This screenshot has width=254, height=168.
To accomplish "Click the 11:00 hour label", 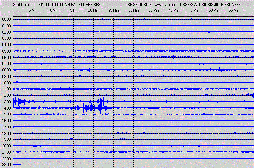I will [x=6, y=89].
